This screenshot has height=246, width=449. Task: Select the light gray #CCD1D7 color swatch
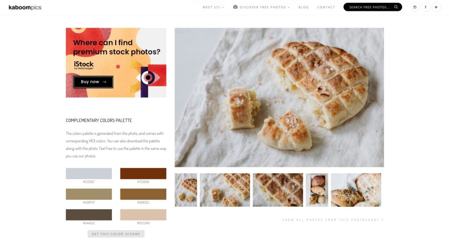(89, 173)
